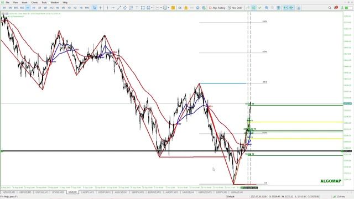Viewport: 354px width, 199px height.
Task: Switch timeframe to H4
Action: point(34,8)
